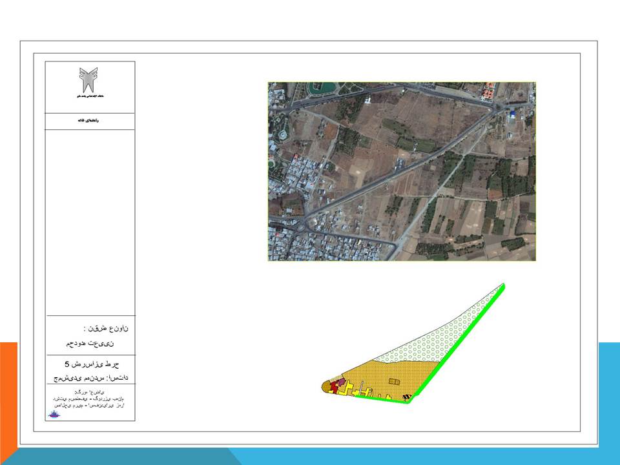This screenshot has height=465, width=620.
Task: Select the purple parcel on the land-use map
Action: (x=342, y=382)
